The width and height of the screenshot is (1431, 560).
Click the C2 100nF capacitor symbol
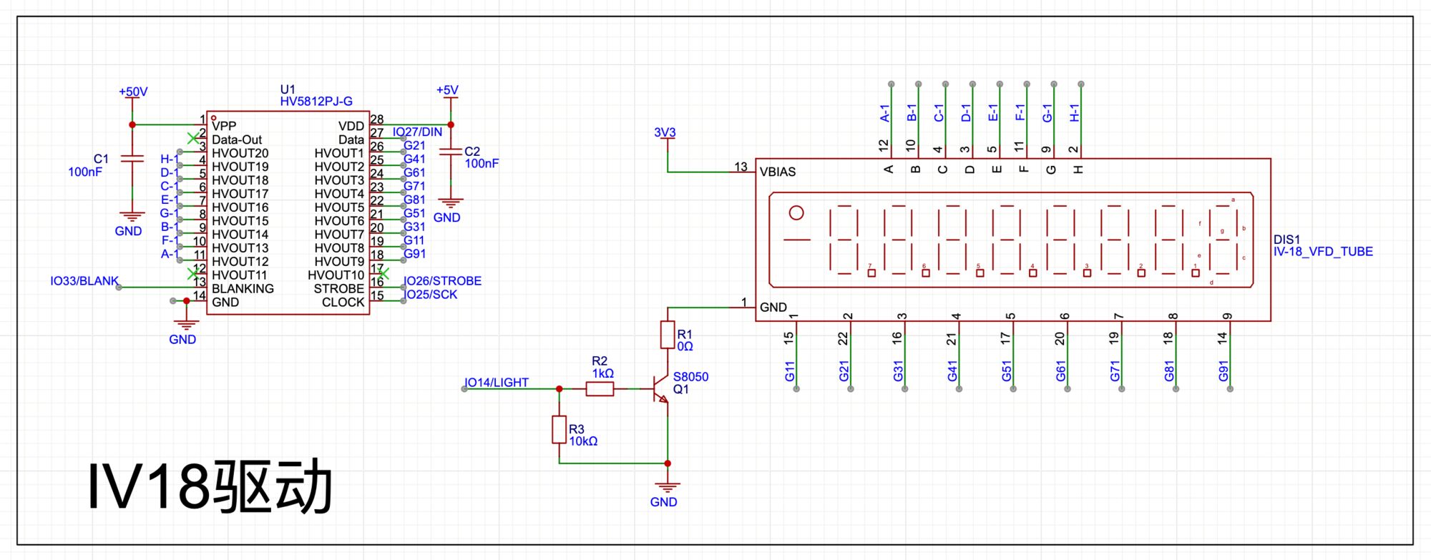pyautogui.click(x=451, y=152)
